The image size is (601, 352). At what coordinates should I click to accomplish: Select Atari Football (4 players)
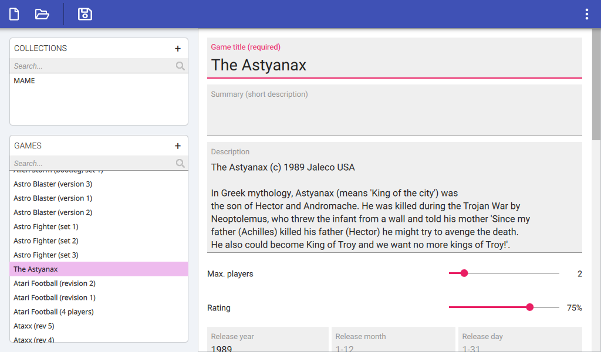tap(99, 312)
